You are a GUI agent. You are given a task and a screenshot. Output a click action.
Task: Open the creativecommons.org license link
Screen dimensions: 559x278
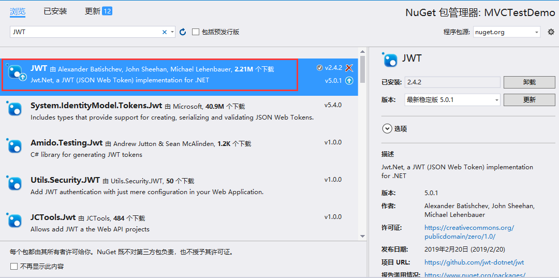469,232
